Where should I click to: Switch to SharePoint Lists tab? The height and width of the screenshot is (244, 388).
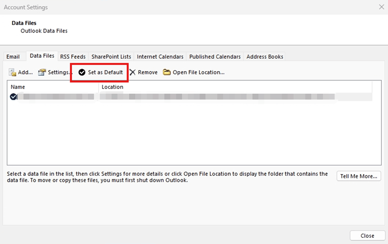point(111,57)
